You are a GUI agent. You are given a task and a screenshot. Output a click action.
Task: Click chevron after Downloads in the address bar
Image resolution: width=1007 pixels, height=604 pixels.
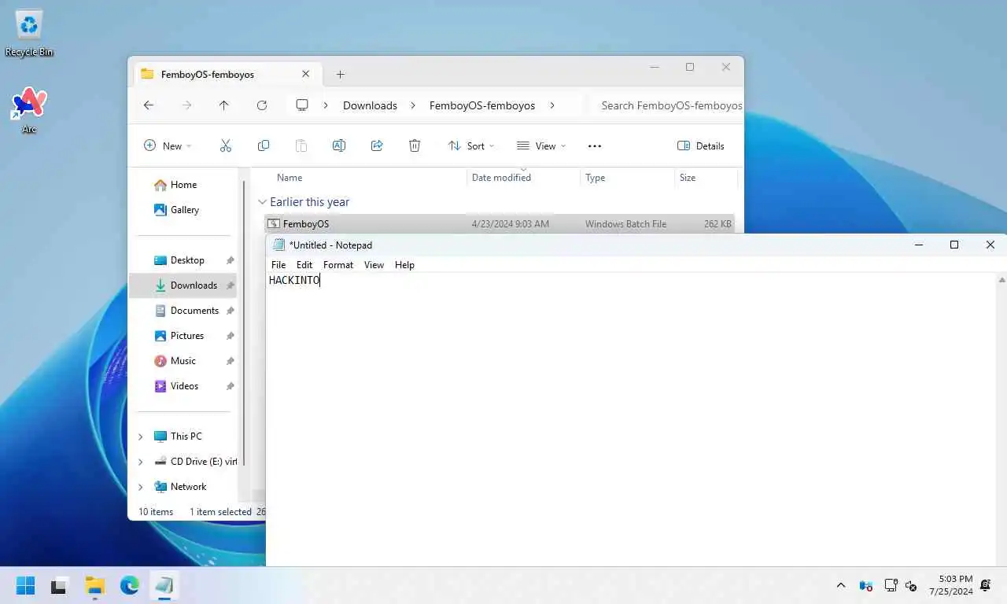pos(413,105)
